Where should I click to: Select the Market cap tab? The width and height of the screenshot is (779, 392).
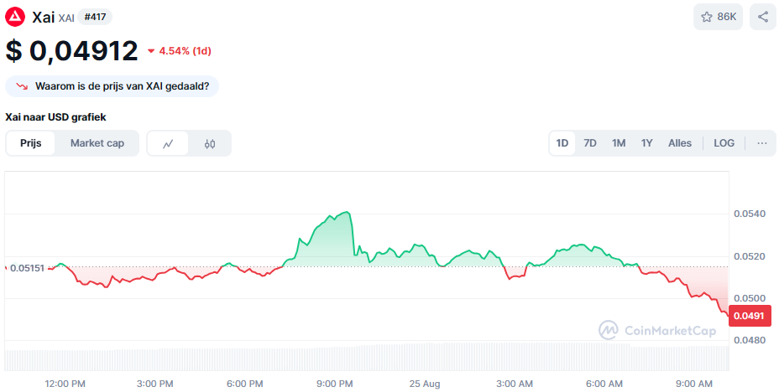(x=97, y=143)
